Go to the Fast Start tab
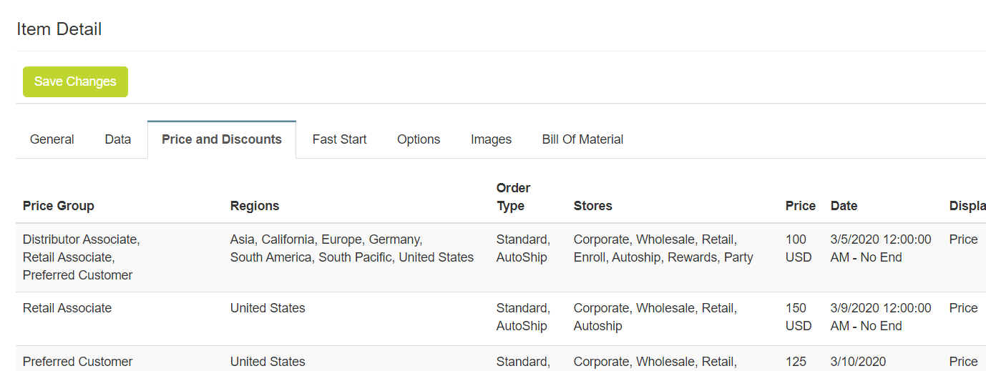 click(339, 139)
